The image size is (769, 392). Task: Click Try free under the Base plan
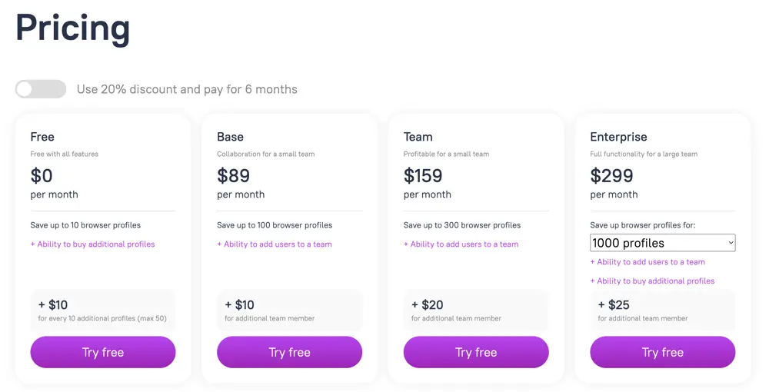[289, 352]
